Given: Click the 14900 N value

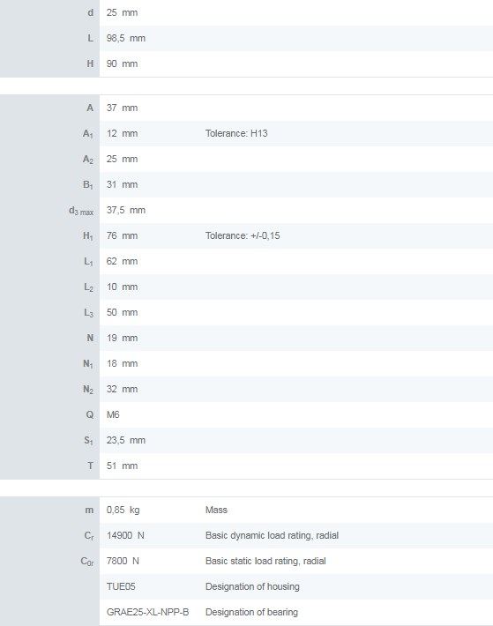Looking at the screenshot, I should [125, 535].
